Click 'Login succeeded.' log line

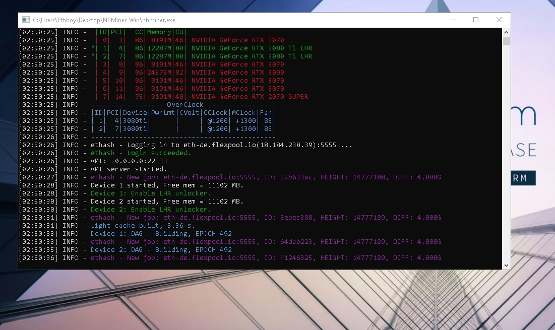141,153
